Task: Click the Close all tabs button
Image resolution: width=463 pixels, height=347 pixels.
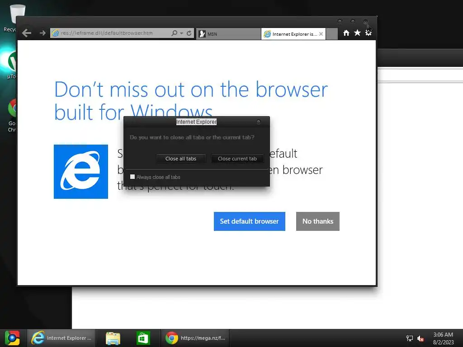Action: [181, 159]
